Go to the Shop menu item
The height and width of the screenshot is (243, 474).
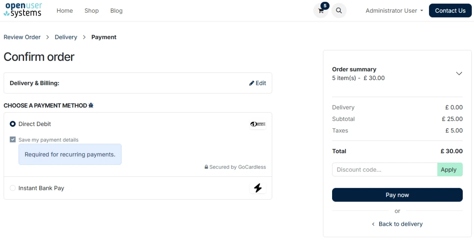pyautogui.click(x=91, y=11)
